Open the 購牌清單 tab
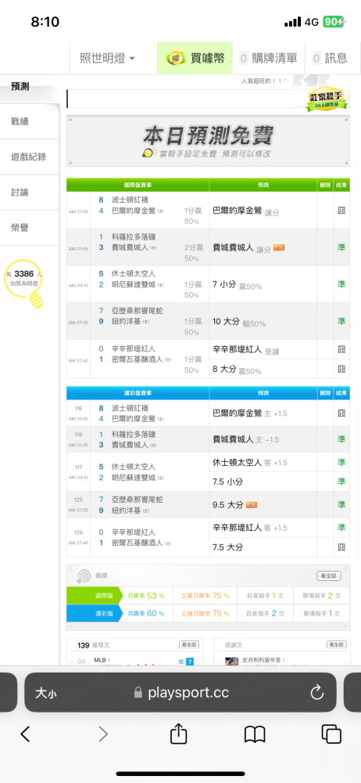 pos(268,58)
